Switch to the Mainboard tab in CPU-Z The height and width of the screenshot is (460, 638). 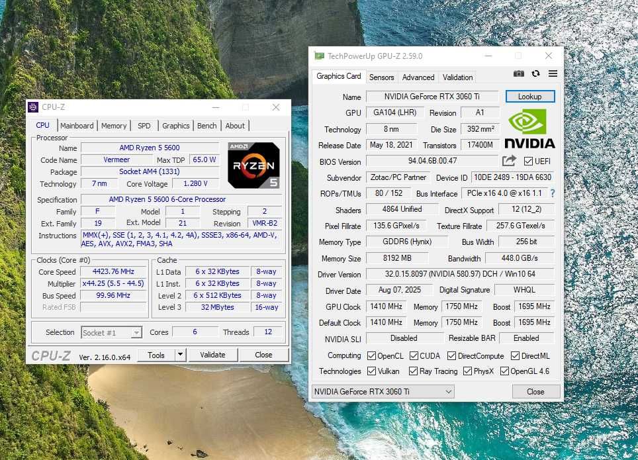[77, 126]
